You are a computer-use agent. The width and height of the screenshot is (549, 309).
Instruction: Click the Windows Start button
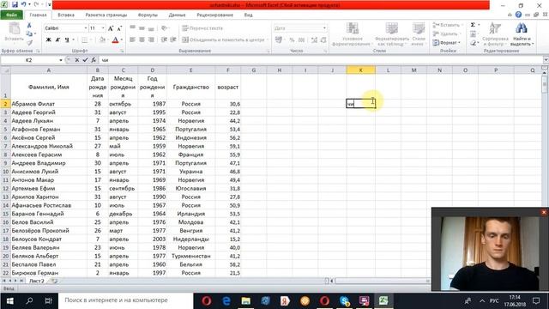tap(9, 300)
